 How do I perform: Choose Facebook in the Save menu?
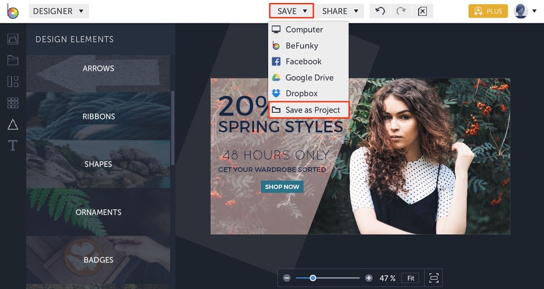click(x=308, y=62)
